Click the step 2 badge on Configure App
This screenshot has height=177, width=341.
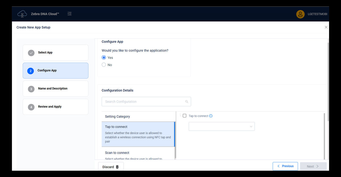(x=30, y=71)
